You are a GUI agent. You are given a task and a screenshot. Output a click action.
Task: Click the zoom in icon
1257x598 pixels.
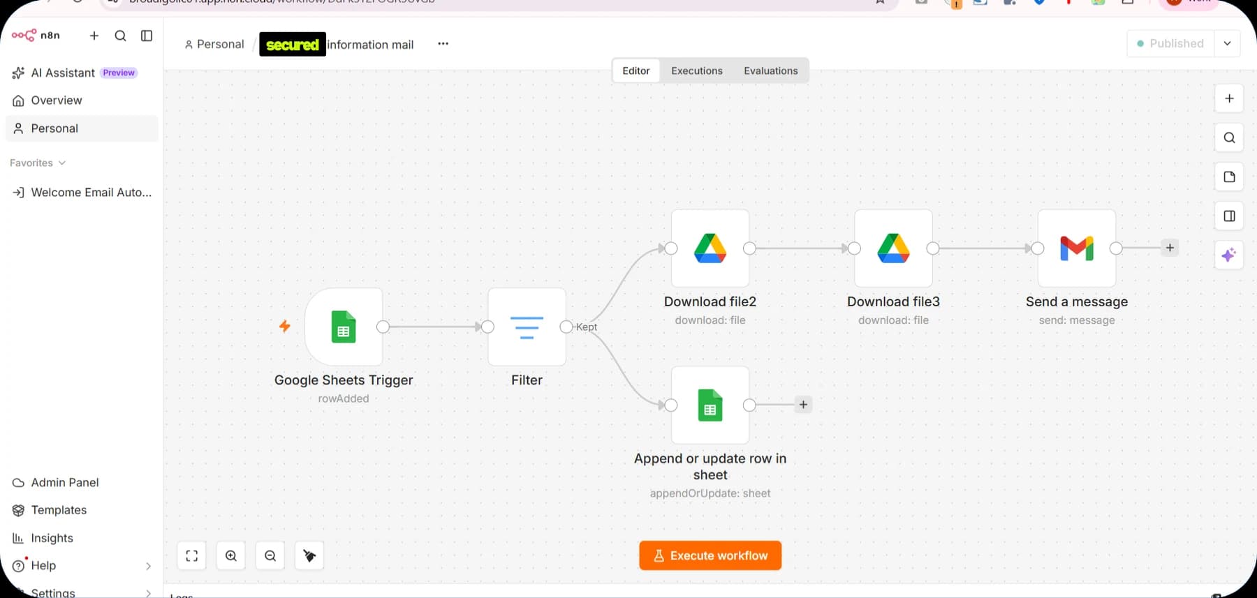231,555
